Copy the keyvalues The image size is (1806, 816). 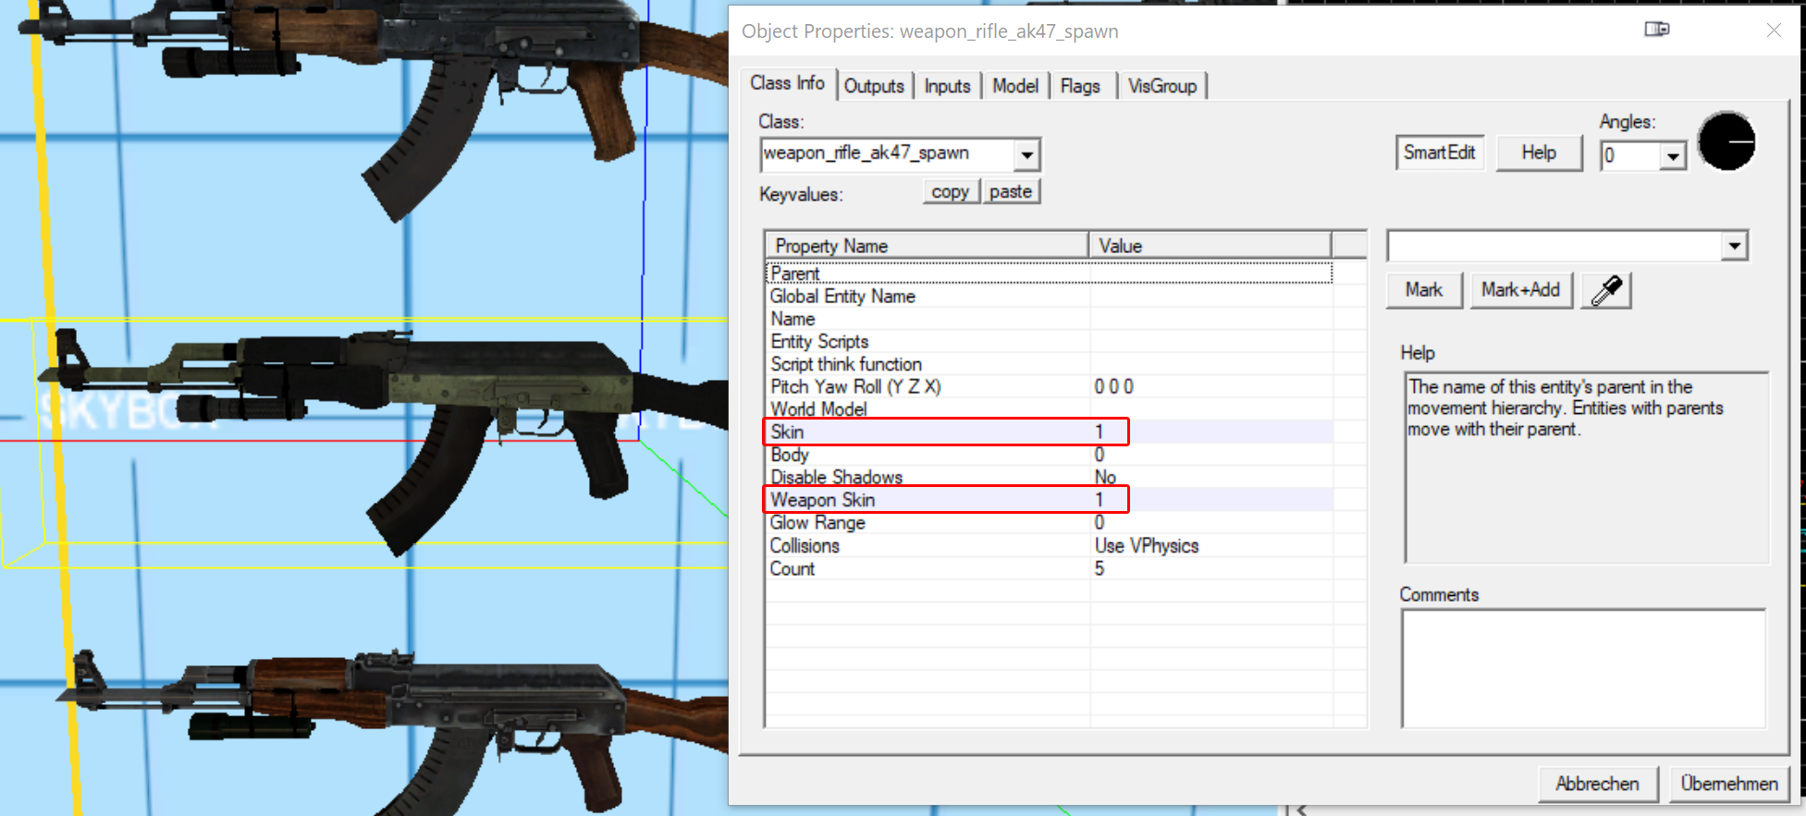(950, 191)
